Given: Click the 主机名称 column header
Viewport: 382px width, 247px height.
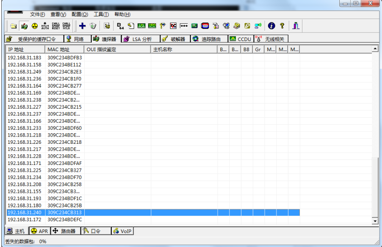Looking at the screenshot, I should (x=184, y=49).
